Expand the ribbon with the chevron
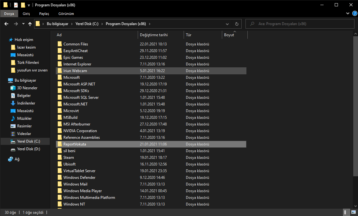The width and height of the screenshot is (358, 216). [348, 14]
